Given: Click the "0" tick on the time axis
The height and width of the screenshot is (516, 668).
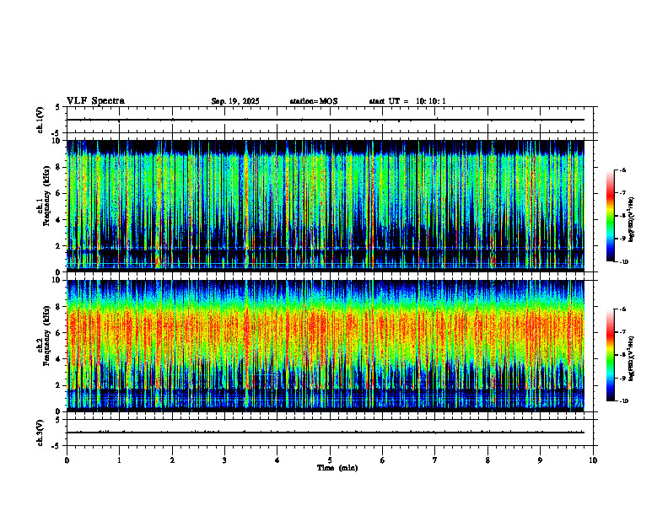Looking at the screenshot, I should coord(67,460).
